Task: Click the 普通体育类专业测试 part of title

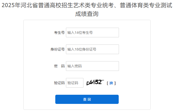Action: 146,5
